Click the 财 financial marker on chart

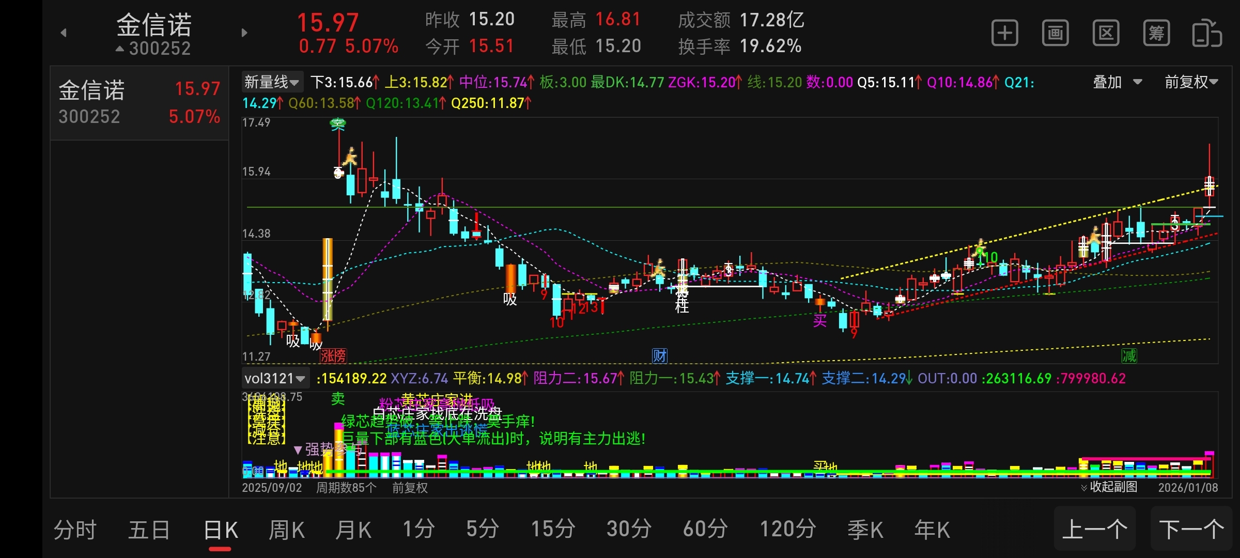click(x=660, y=355)
